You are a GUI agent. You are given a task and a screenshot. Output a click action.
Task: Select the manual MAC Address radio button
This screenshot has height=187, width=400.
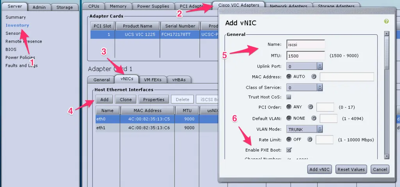pos(314,76)
